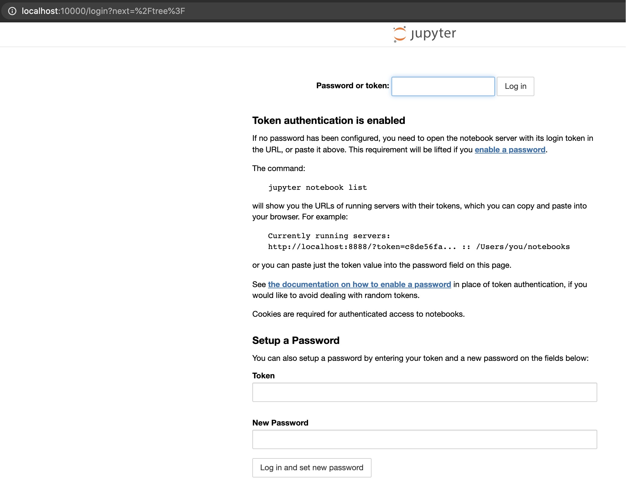Screen dimensions: 626x482
Task: Click the Jupyter logo icon
Action: coord(399,34)
